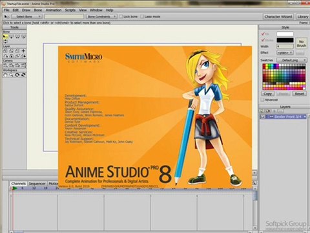310x233 pixels.
Task: Enable the Lasso mode checkbox
Action: 142,16
